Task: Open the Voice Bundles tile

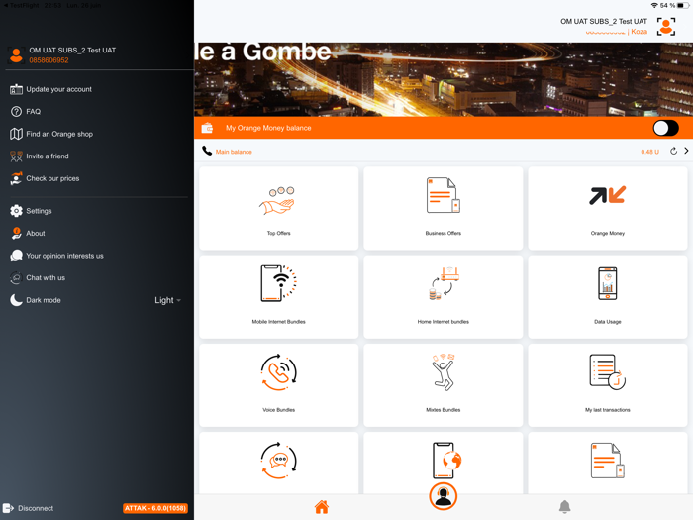Action: 278,385
